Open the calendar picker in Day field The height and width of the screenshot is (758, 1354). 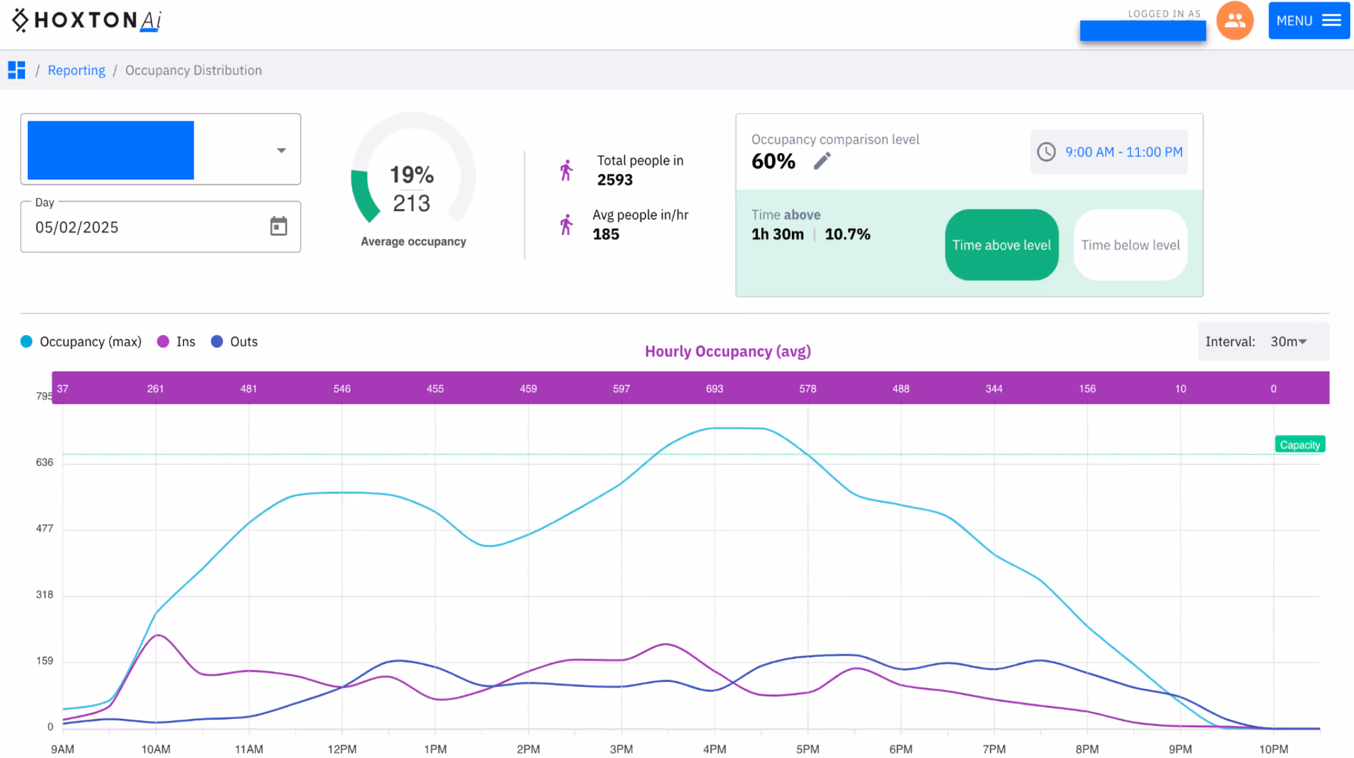(279, 226)
